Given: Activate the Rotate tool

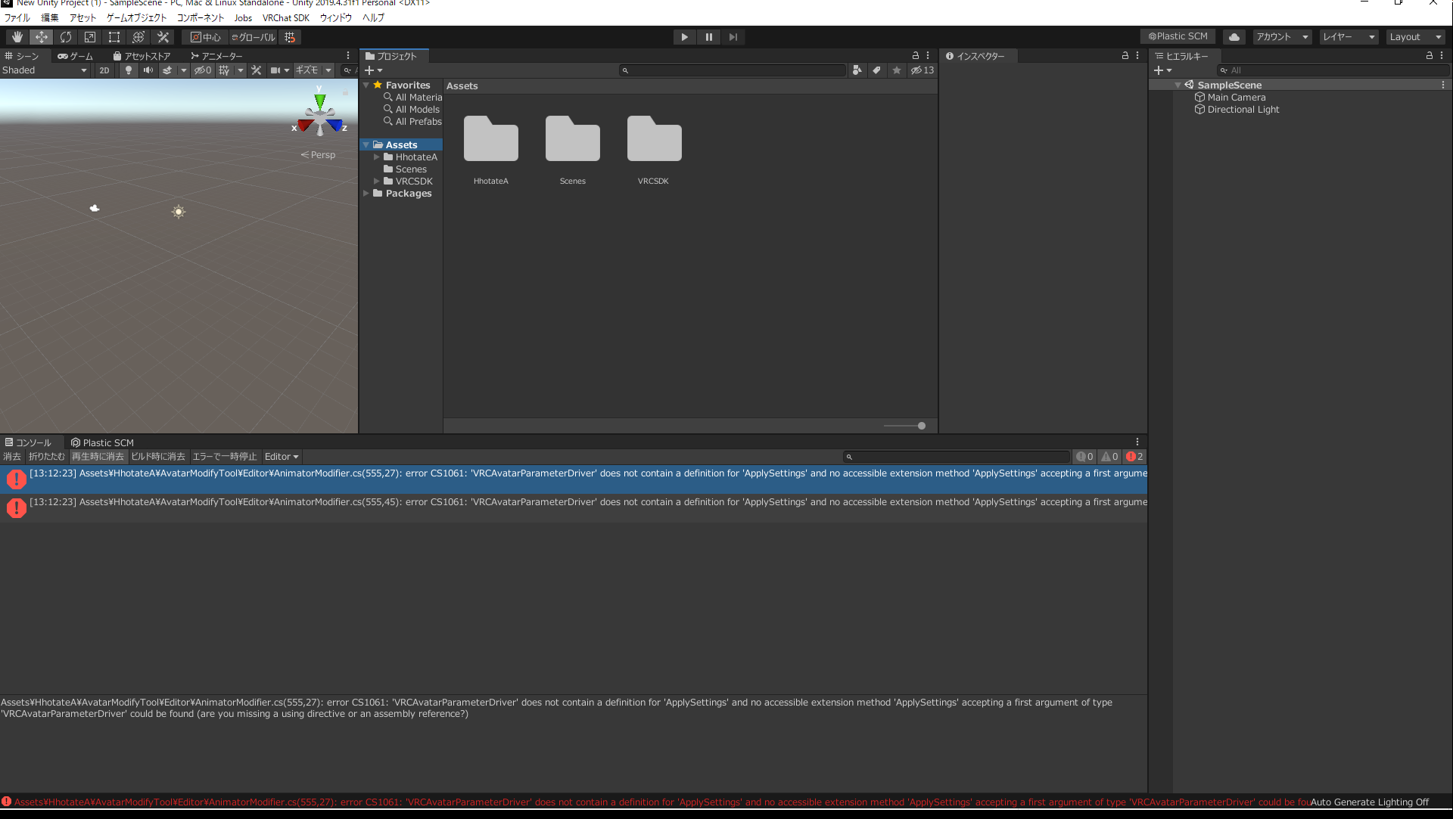Looking at the screenshot, I should click(x=66, y=36).
